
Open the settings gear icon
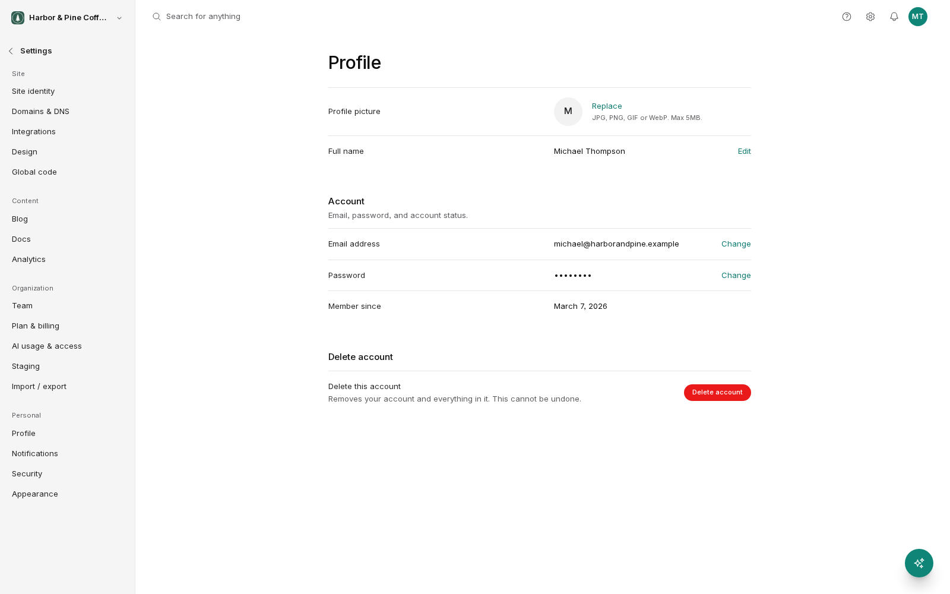870,17
